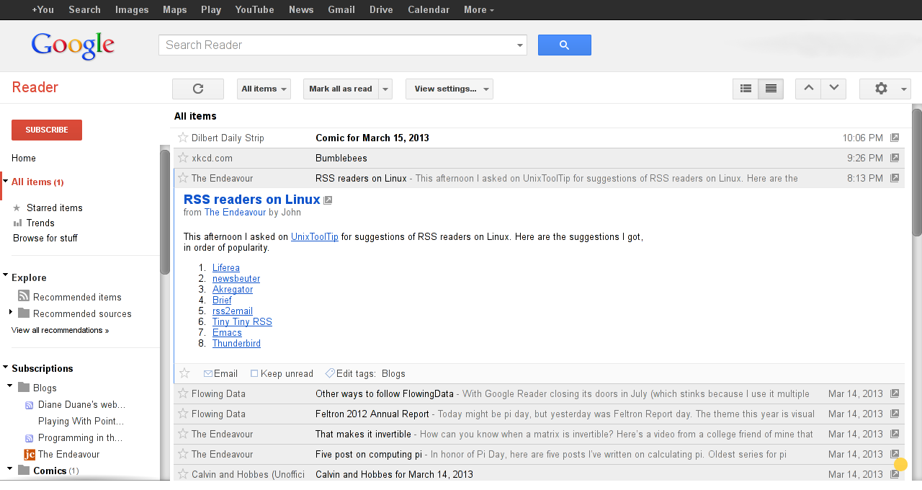The image size is (922, 490).
Task: Open Trends via bar chart icon
Action: point(17,223)
